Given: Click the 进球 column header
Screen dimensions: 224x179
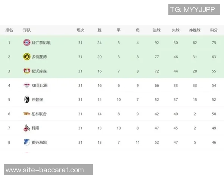Looking at the screenshot, I should tap(157, 30).
